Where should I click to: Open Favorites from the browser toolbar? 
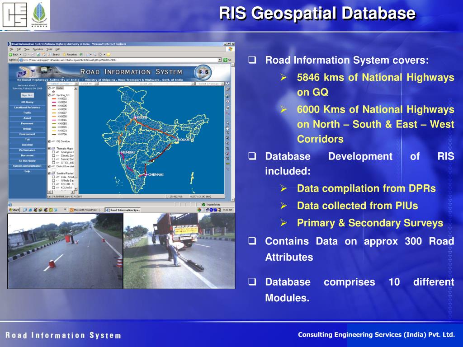pos(71,54)
